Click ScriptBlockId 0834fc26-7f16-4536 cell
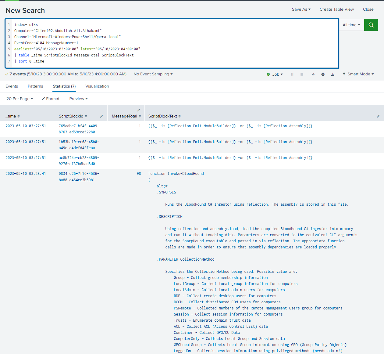Screen dimensions: 384x354 79,177
